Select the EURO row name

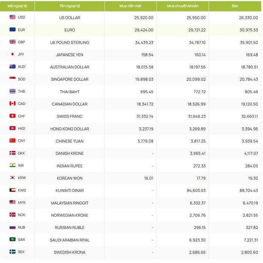70,30
